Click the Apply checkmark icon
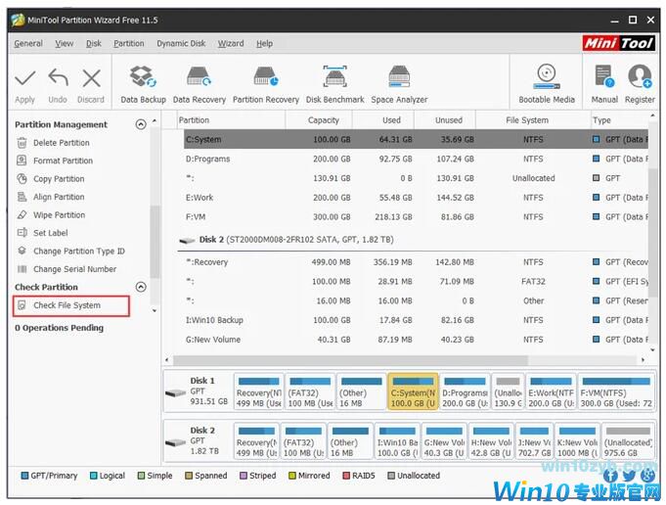This screenshot has width=666, height=505. (x=25, y=80)
